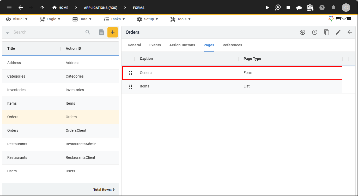Open the user avatar C

[346, 8]
